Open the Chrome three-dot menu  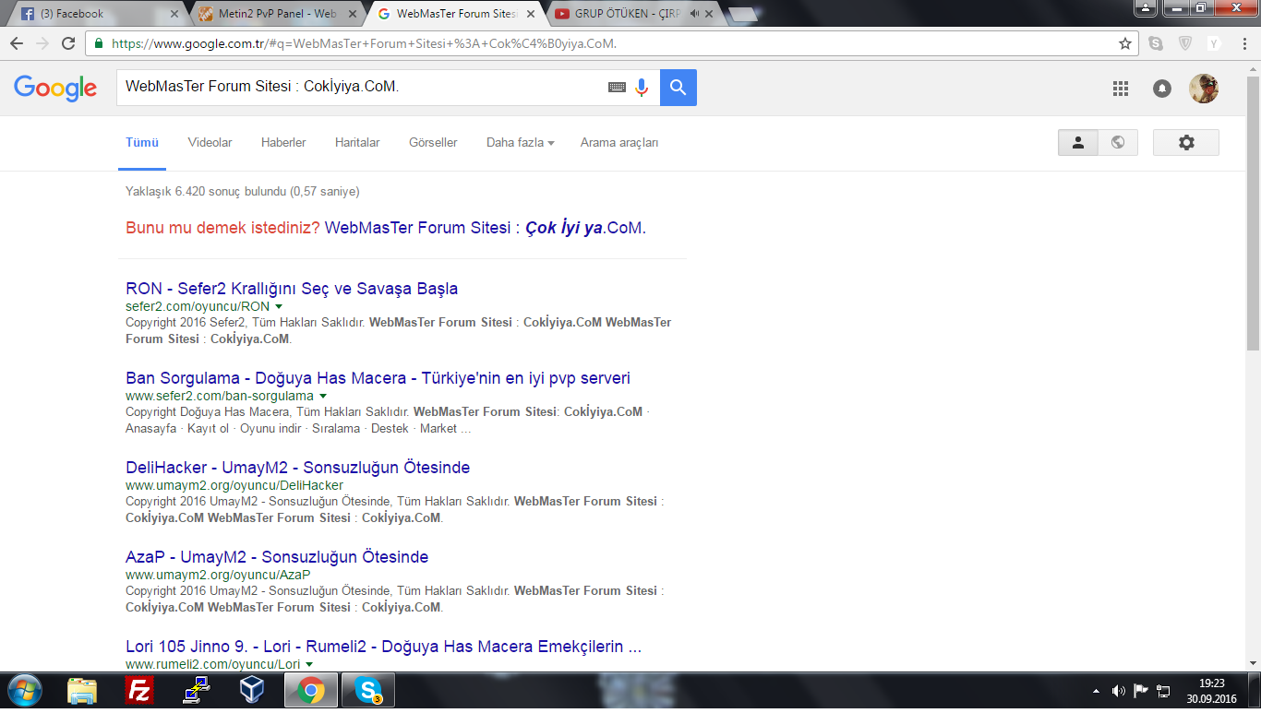(1243, 43)
